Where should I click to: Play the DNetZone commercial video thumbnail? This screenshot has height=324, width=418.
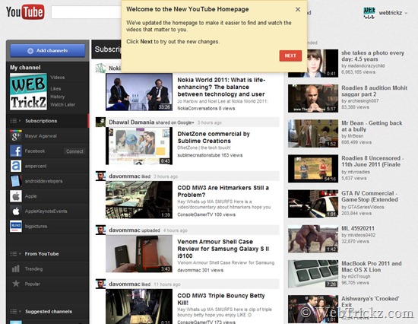(139, 146)
